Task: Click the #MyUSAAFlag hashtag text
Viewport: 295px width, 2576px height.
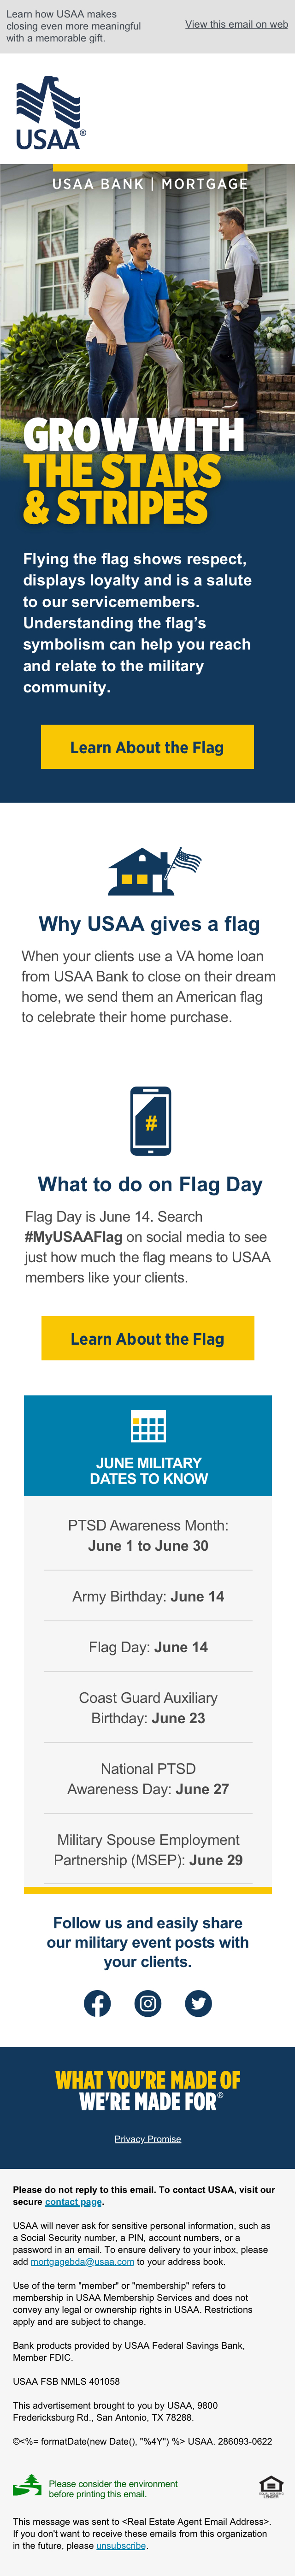Action: (x=73, y=1237)
